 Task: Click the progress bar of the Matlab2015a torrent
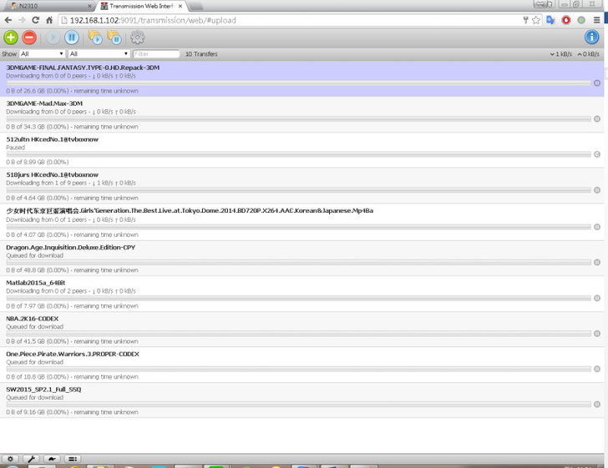click(298, 298)
